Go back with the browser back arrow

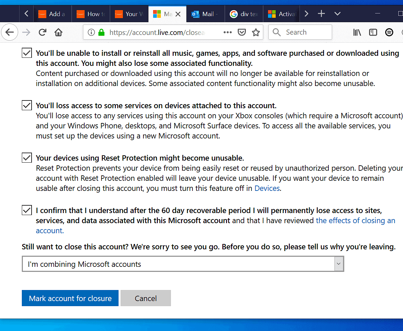[x=10, y=32]
